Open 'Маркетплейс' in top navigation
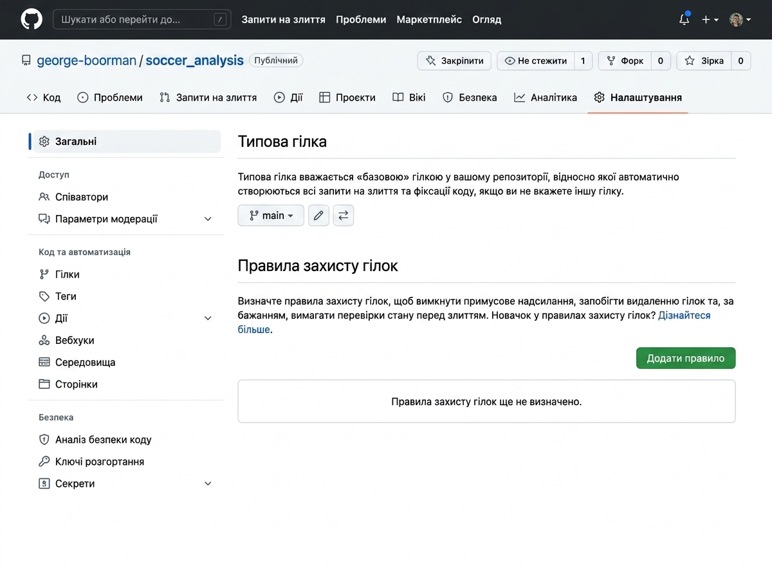Image resolution: width=772 pixels, height=577 pixels. click(x=429, y=19)
